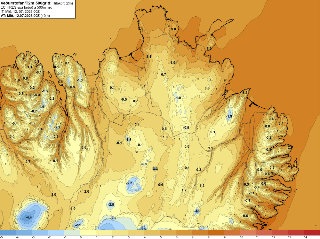This screenshot has width=320, height=239.
Task: Click the '-1.8' temperature value
Action: click(x=128, y=140)
